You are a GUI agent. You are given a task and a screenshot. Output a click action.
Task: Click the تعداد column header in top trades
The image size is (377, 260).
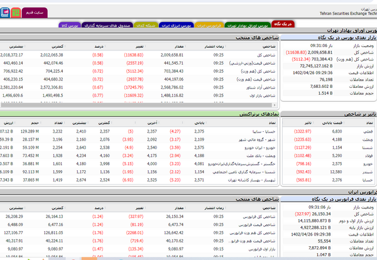tap(58, 123)
